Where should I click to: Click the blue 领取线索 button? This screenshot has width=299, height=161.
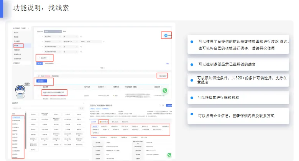click(42, 81)
